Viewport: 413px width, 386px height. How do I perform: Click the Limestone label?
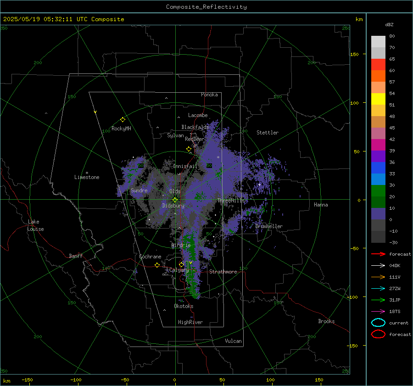click(x=87, y=177)
